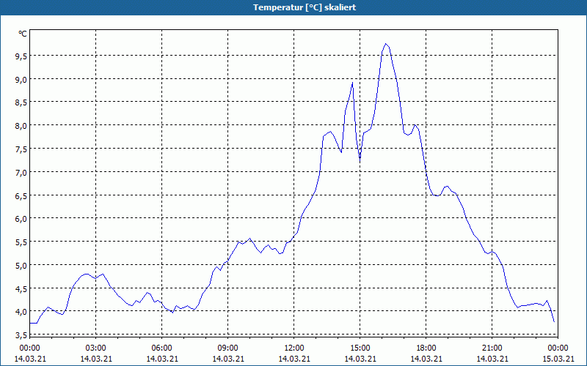Click the 15:00 time axis label
The width and height of the screenshot is (587, 366).
point(360,348)
